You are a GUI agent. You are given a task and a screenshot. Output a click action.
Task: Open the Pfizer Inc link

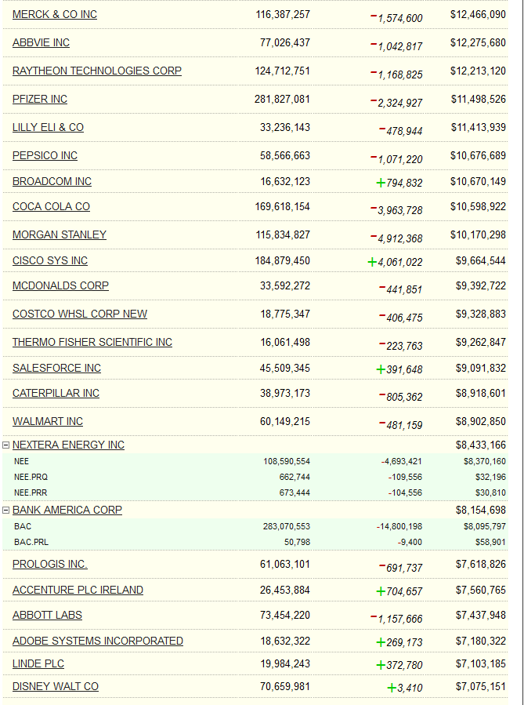(x=40, y=100)
